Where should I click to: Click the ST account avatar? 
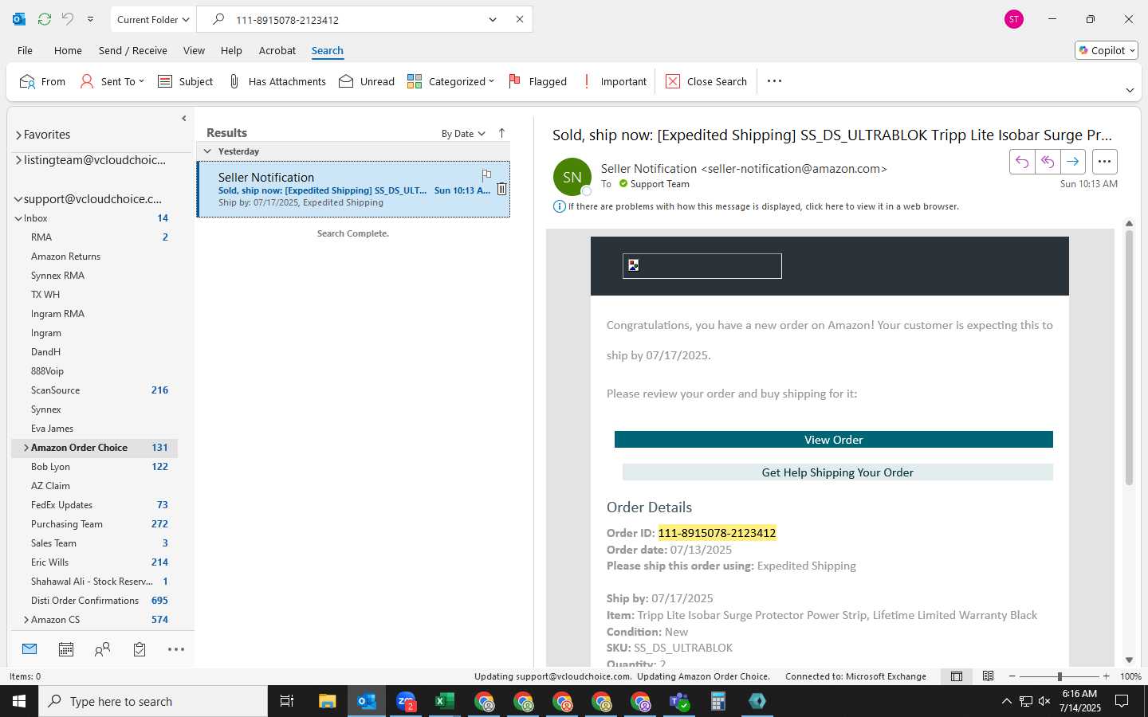1014,19
